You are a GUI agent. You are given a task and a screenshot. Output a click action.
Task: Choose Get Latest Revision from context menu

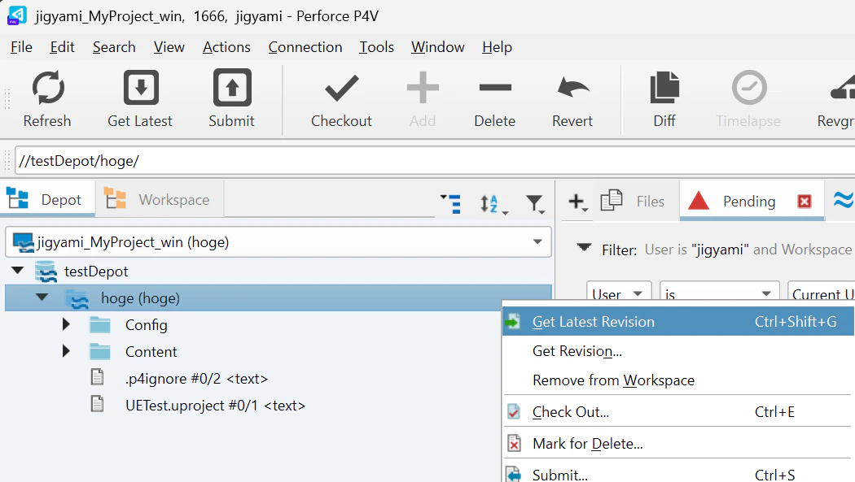(677, 322)
